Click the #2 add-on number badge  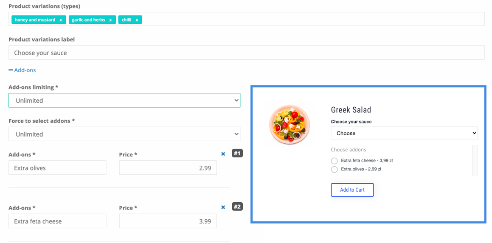click(x=237, y=207)
